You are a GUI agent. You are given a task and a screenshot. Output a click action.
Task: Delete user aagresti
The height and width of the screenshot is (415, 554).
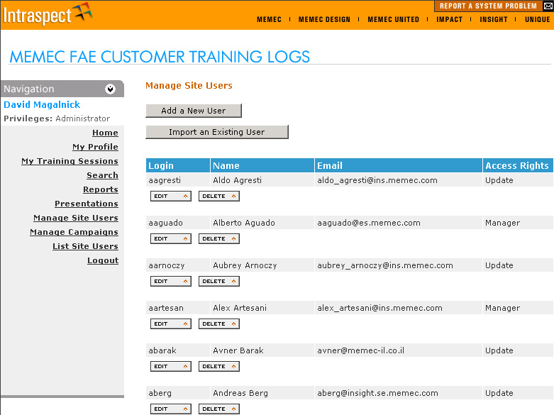tap(218, 197)
